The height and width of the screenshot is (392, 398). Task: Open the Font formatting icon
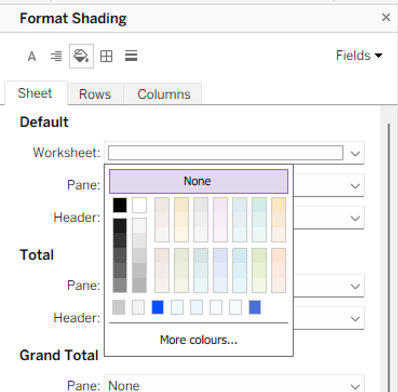[32, 56]
